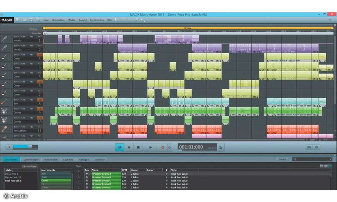Image resolution: width=337 pixels, height=202 pixels.
Task: Arm REC on Guitar track 3
Action: (x=31, y=55)
